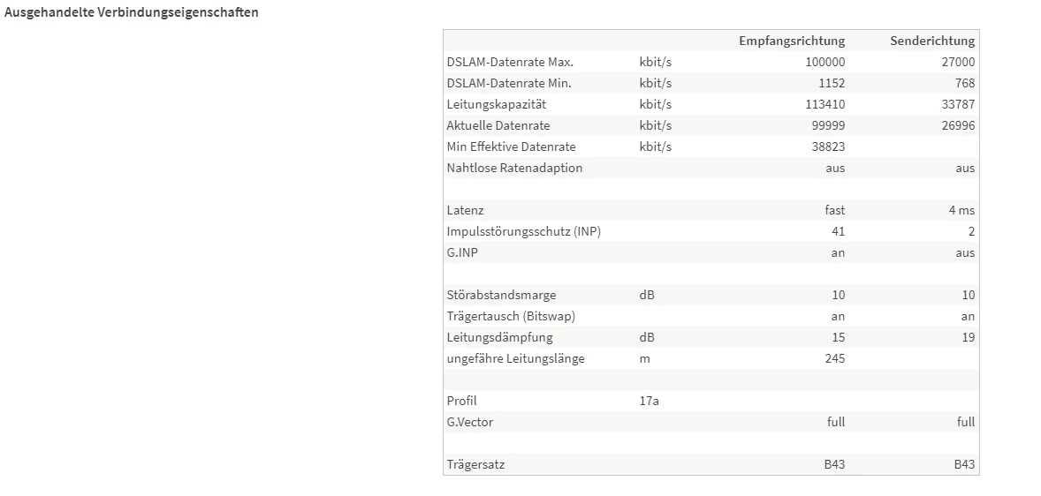Screen dimensions: 1041x496
Task: Click the DSLAM-Datenrate Max. row label
Action: click(510, 62)
